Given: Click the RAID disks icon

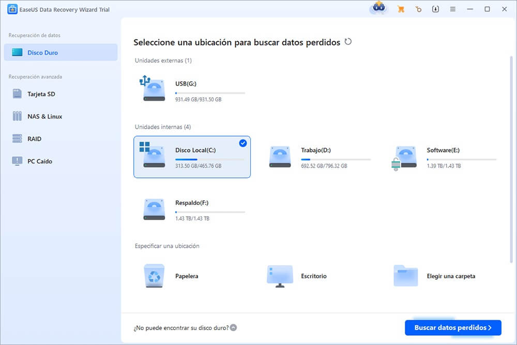Looking at the screenshot, I should [x=17, y=139].
